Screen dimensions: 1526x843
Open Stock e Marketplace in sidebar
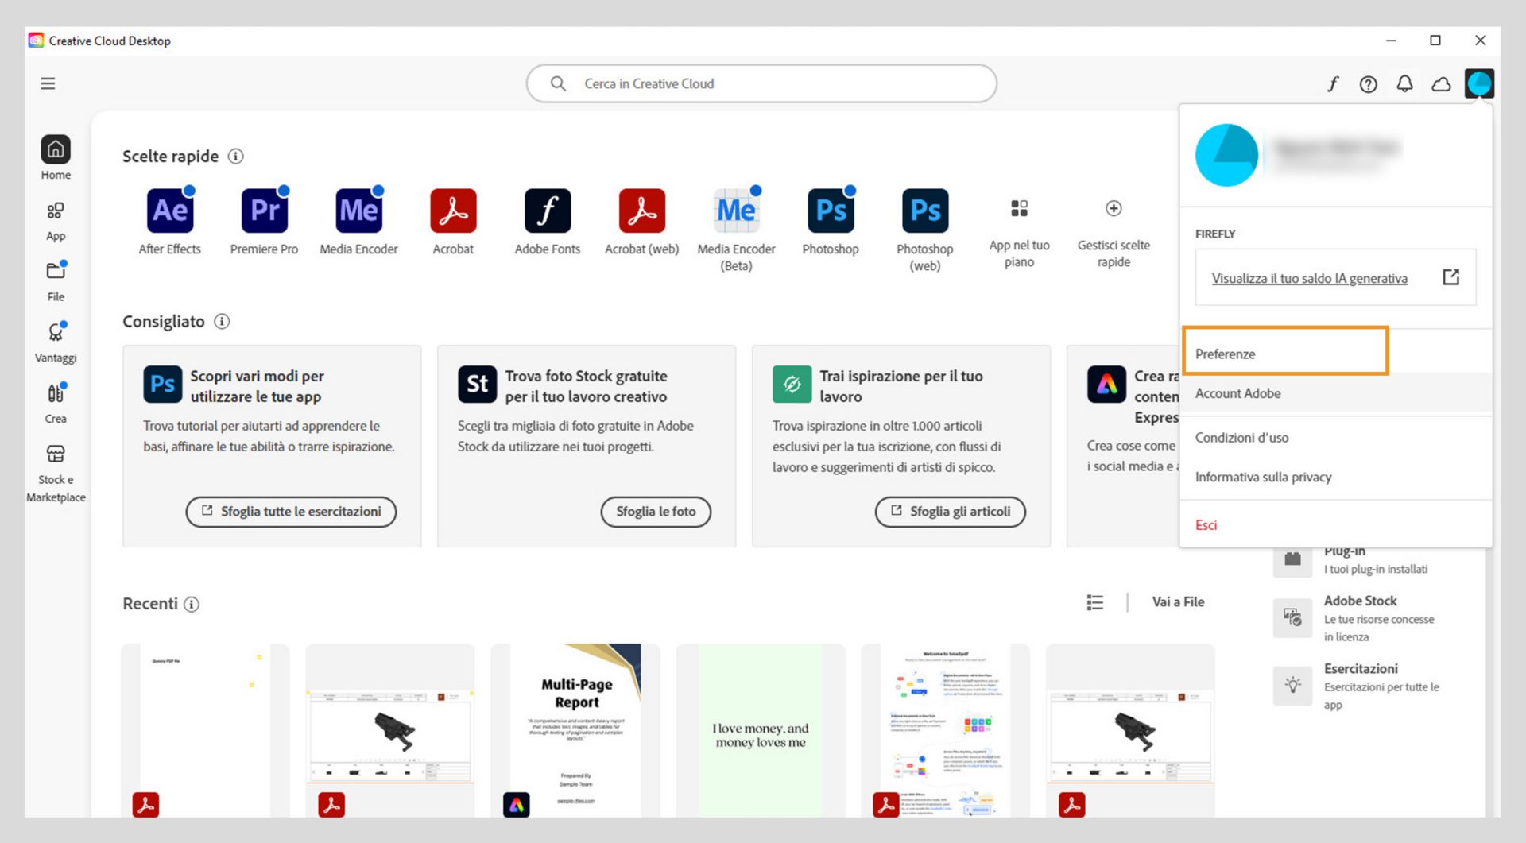tap(56, 474)
